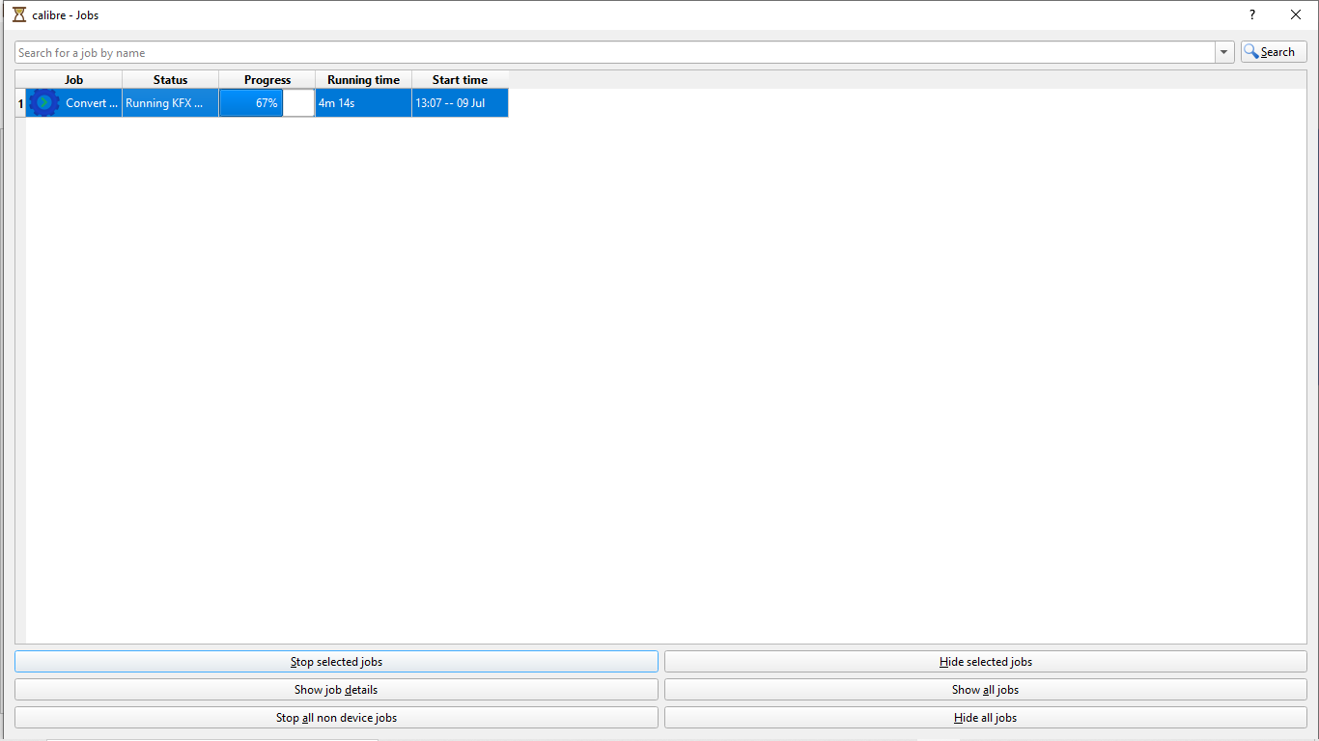
Task: Click the help question mark button
Action: tap(1252, 14)
